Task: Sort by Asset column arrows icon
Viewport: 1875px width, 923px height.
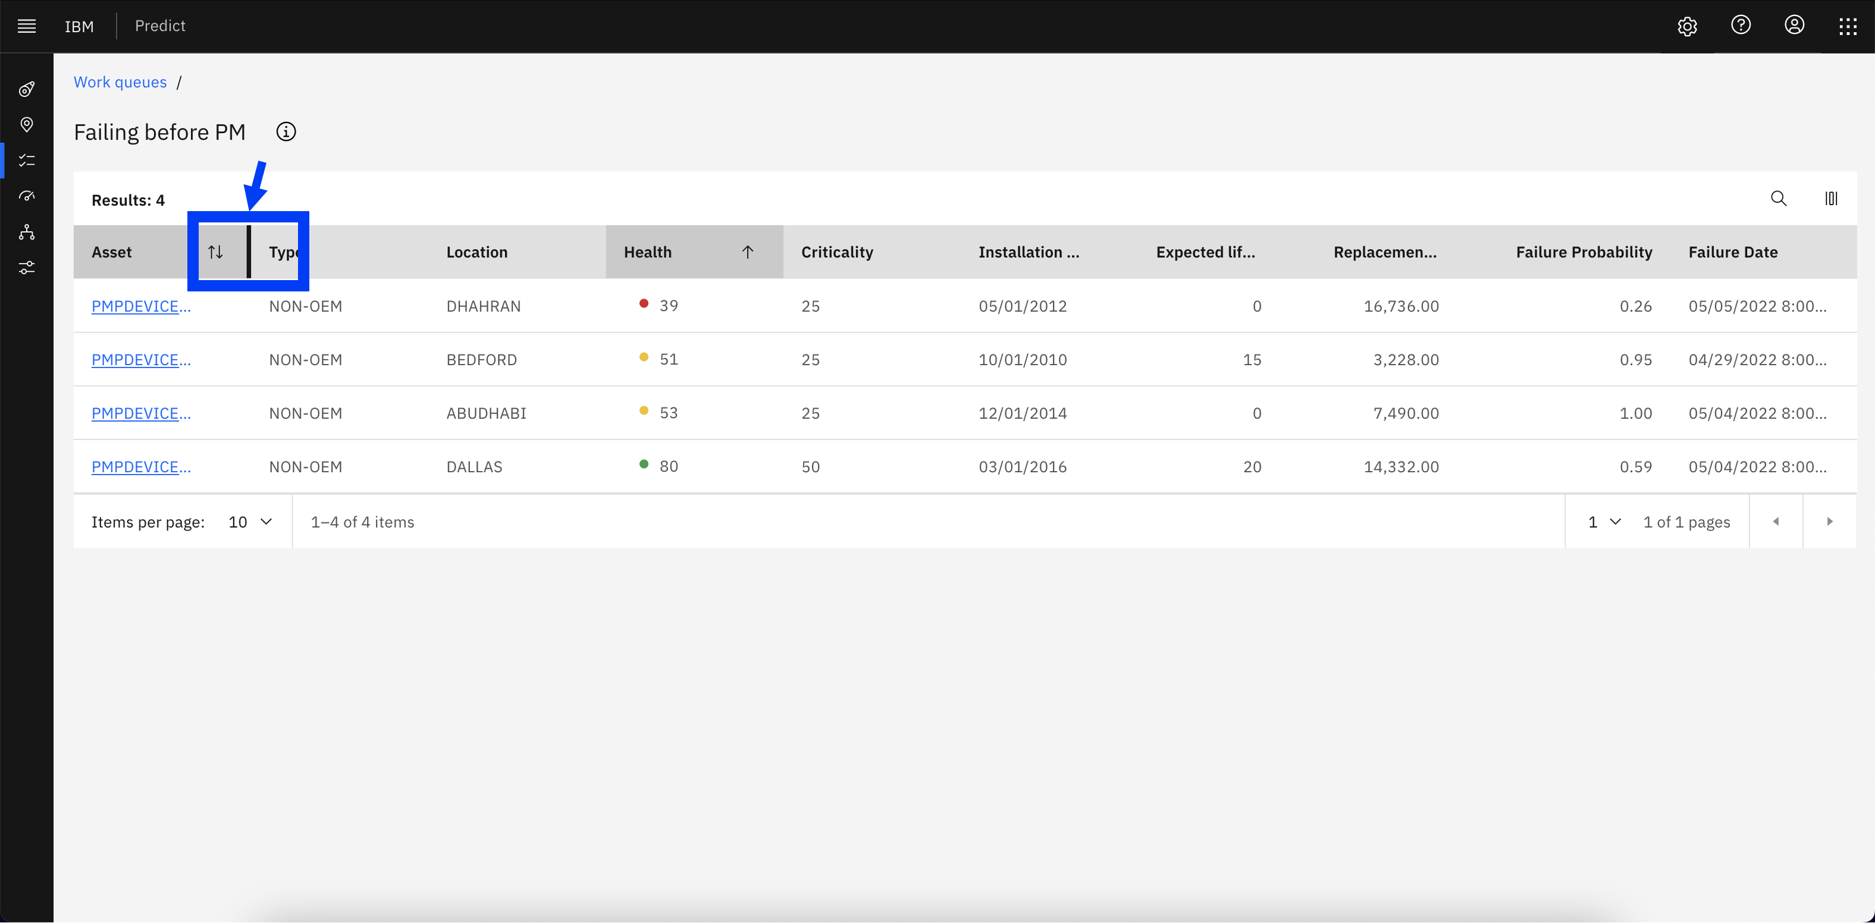Action: click(x=215, y=252)
